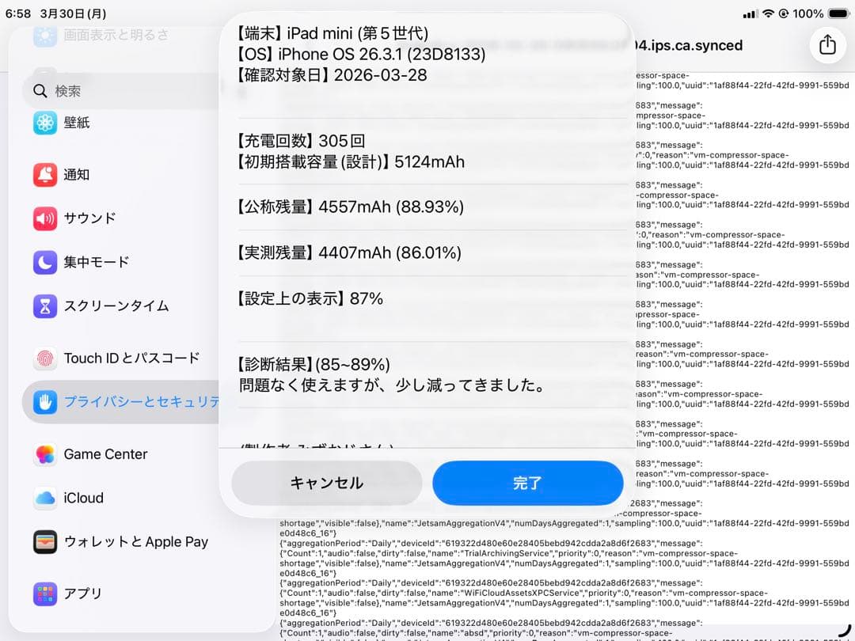855x641 pixels.
Task: Open the 通知 bell icon
Action: point(44,174)
